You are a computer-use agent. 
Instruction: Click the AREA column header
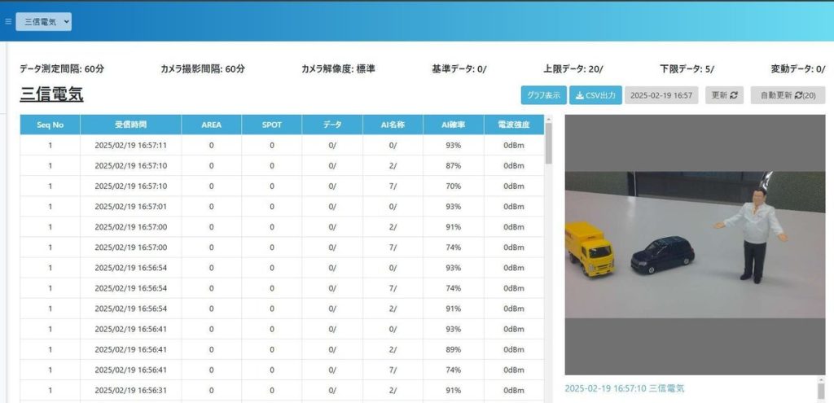tap(212, 125)
